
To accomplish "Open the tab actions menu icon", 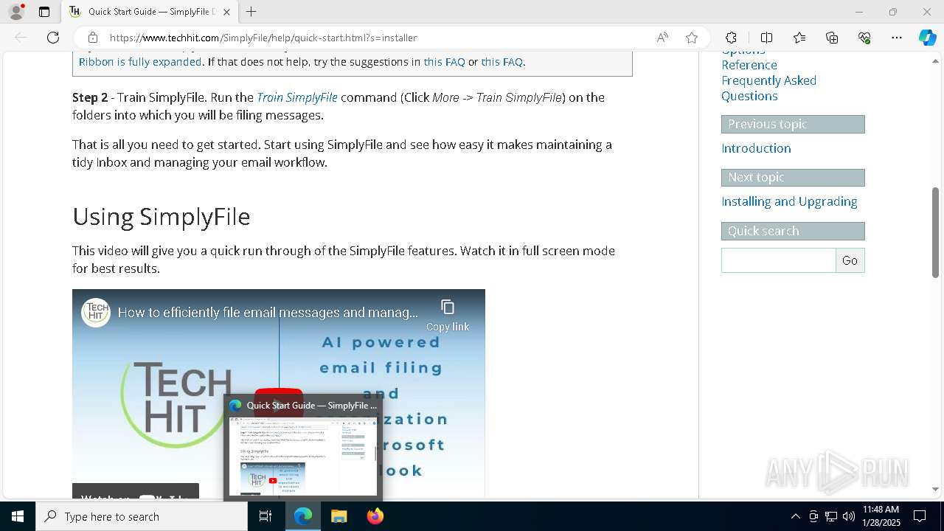I will point(44,12).
